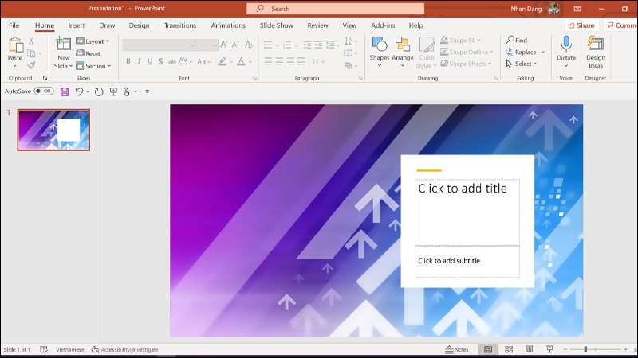Click the Format Painter brush icon
This screenshot has height=358, width=638.
tap(31, 65)
